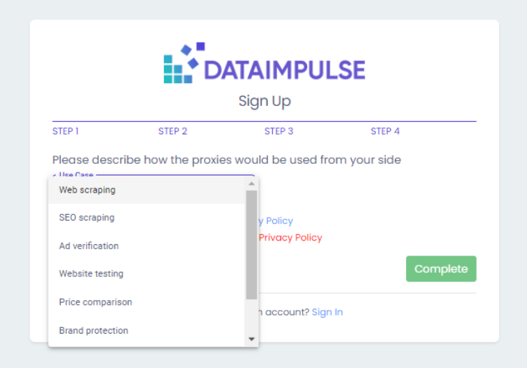Click the scrollbar up arrow in dropdown

[251, 183]
